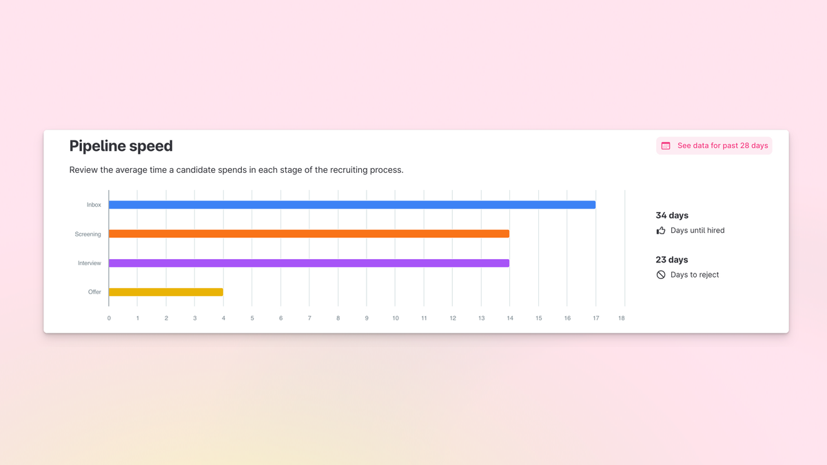Click the Days until hired label

(697, 231)
